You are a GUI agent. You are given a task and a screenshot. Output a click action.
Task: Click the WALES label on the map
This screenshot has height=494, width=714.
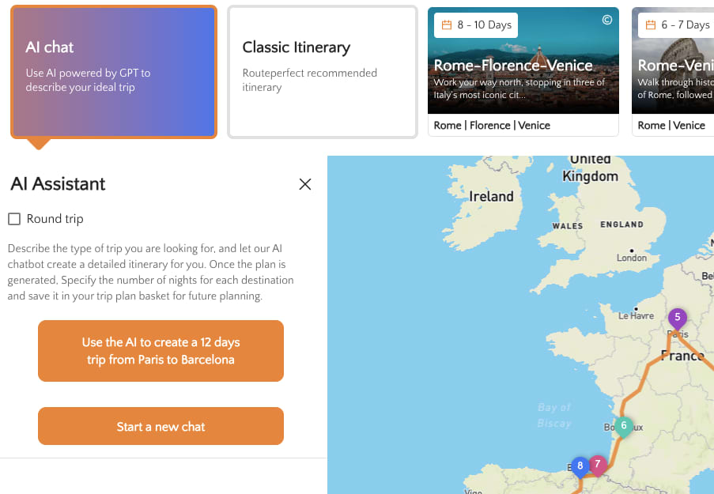(x=568, y=226)
